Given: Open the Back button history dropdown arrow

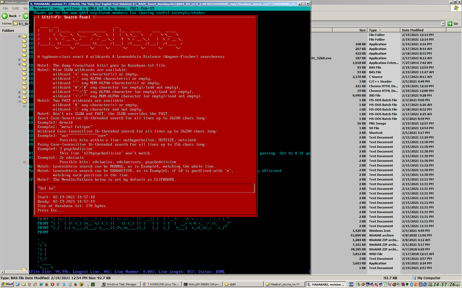Looking at the screenshot, I should 20,16.
